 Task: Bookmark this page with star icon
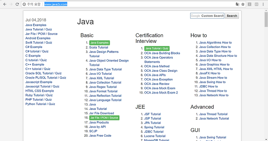(243, 4)
